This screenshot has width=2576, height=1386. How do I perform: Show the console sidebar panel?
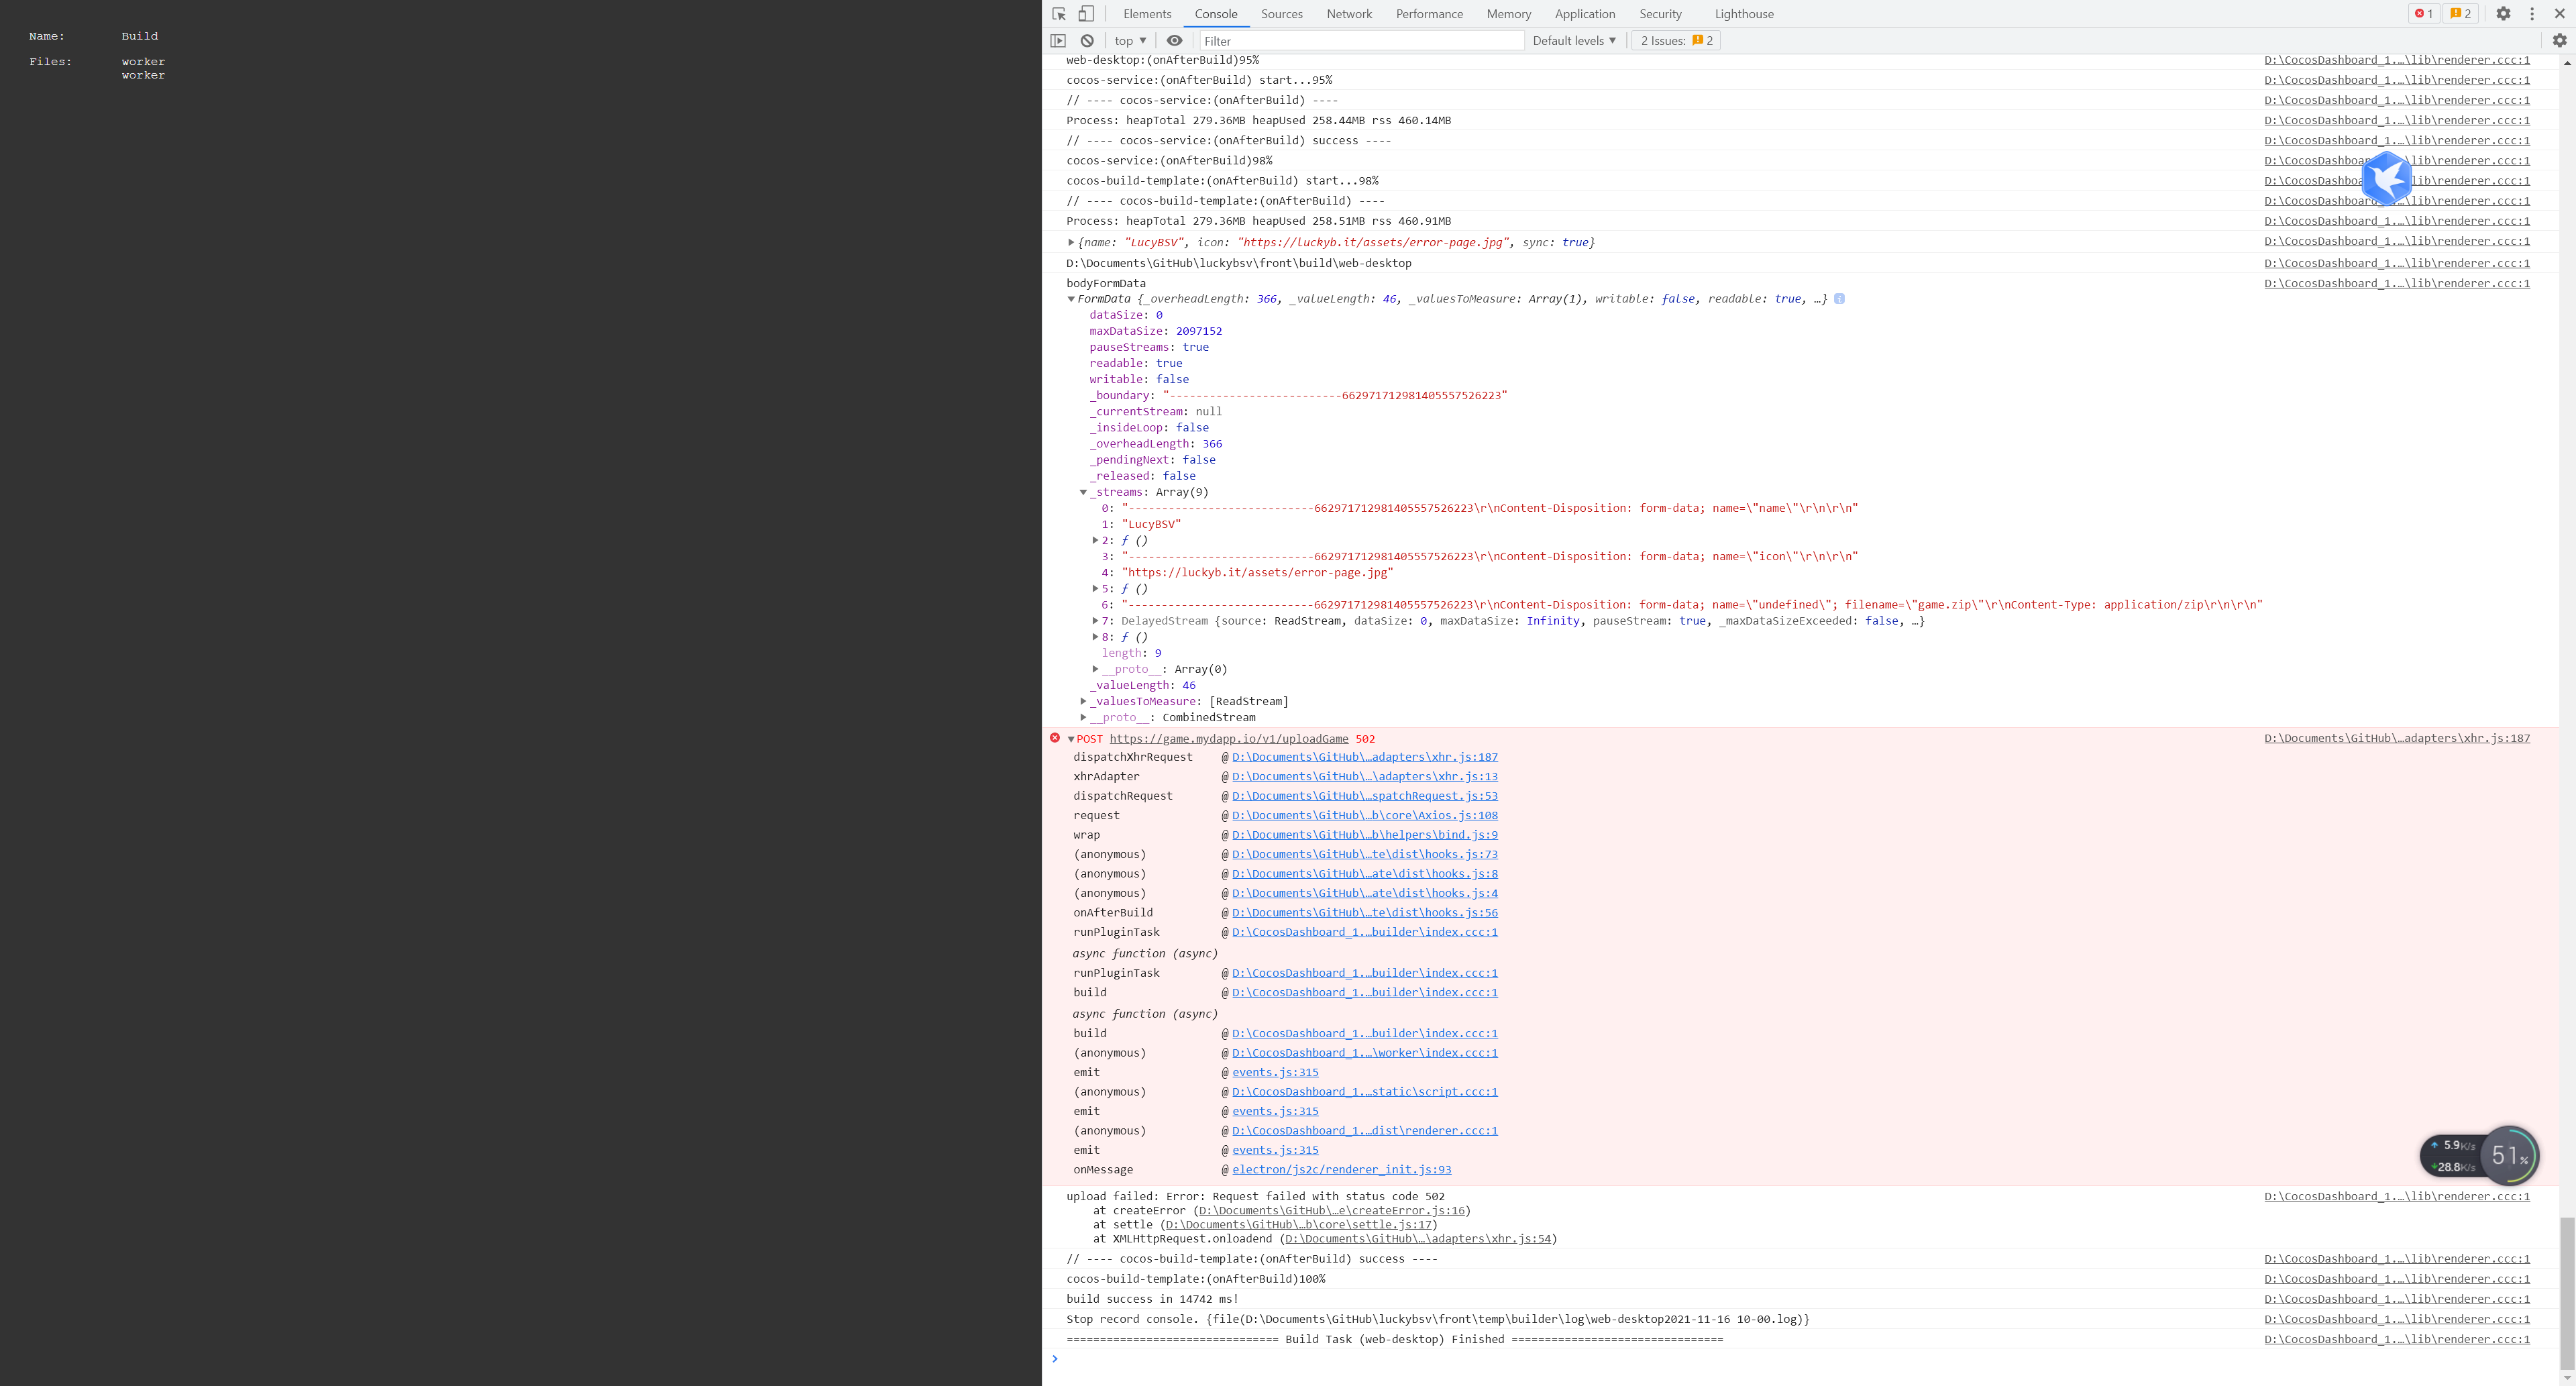point(1058,40)
